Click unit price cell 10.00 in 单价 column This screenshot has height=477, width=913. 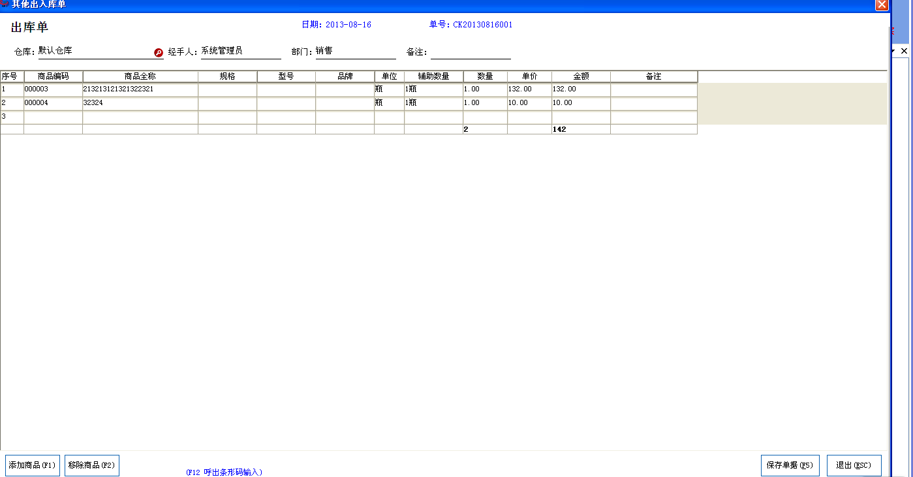tap(529, 103)
